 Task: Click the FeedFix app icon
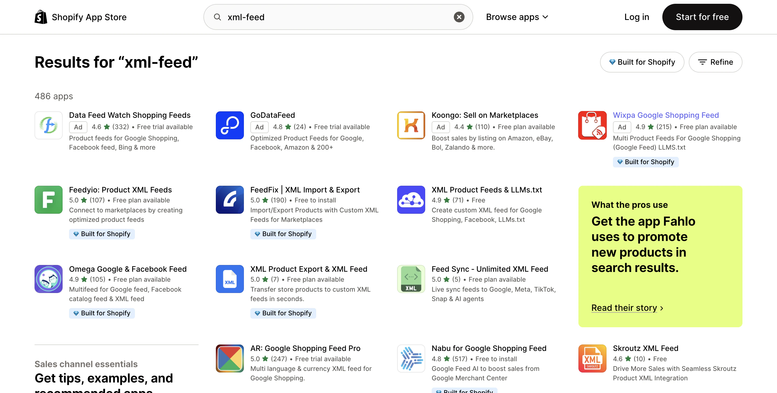coord(230,199)
